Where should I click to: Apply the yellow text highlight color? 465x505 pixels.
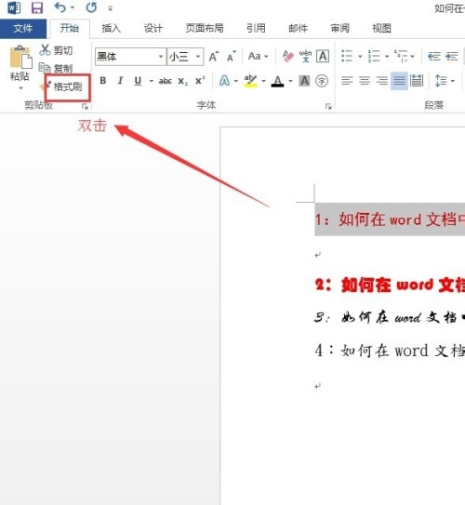[250, 81]
